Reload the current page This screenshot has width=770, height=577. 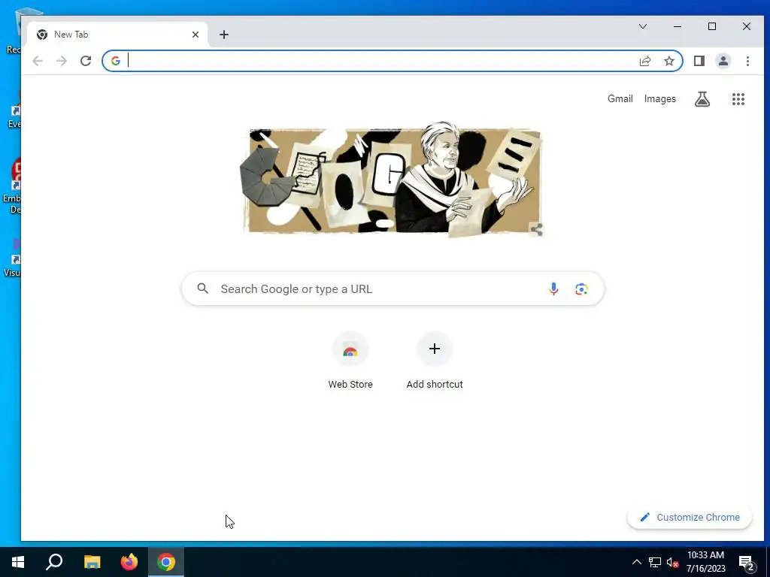[x=86, y=61]
